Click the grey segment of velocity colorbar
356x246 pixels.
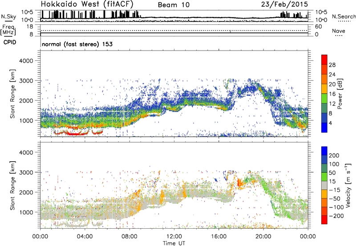click(324, 186)
